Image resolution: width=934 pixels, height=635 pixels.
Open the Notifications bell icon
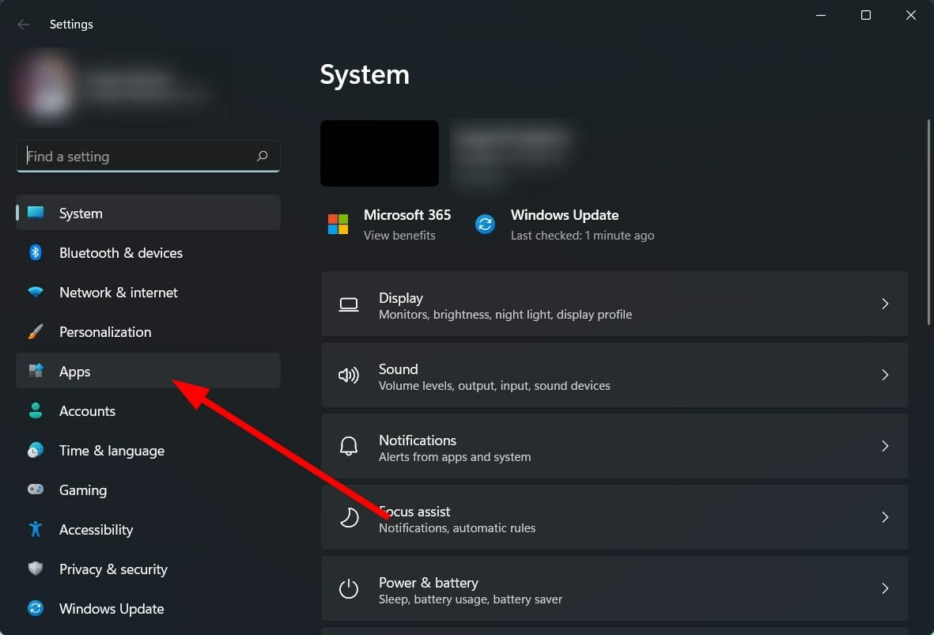(x=349, y=446)
